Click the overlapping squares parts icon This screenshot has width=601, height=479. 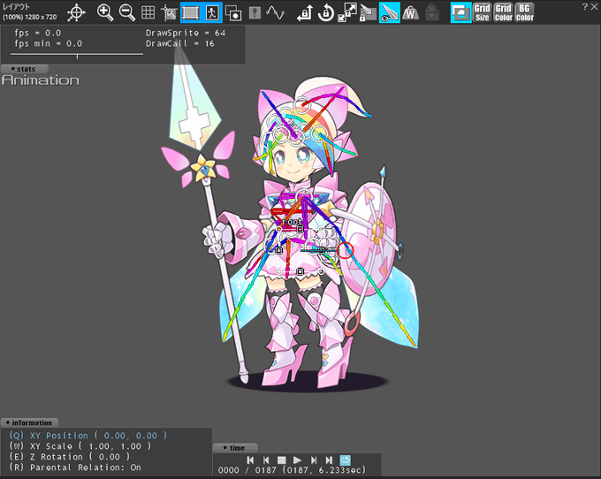pos(233,13)
